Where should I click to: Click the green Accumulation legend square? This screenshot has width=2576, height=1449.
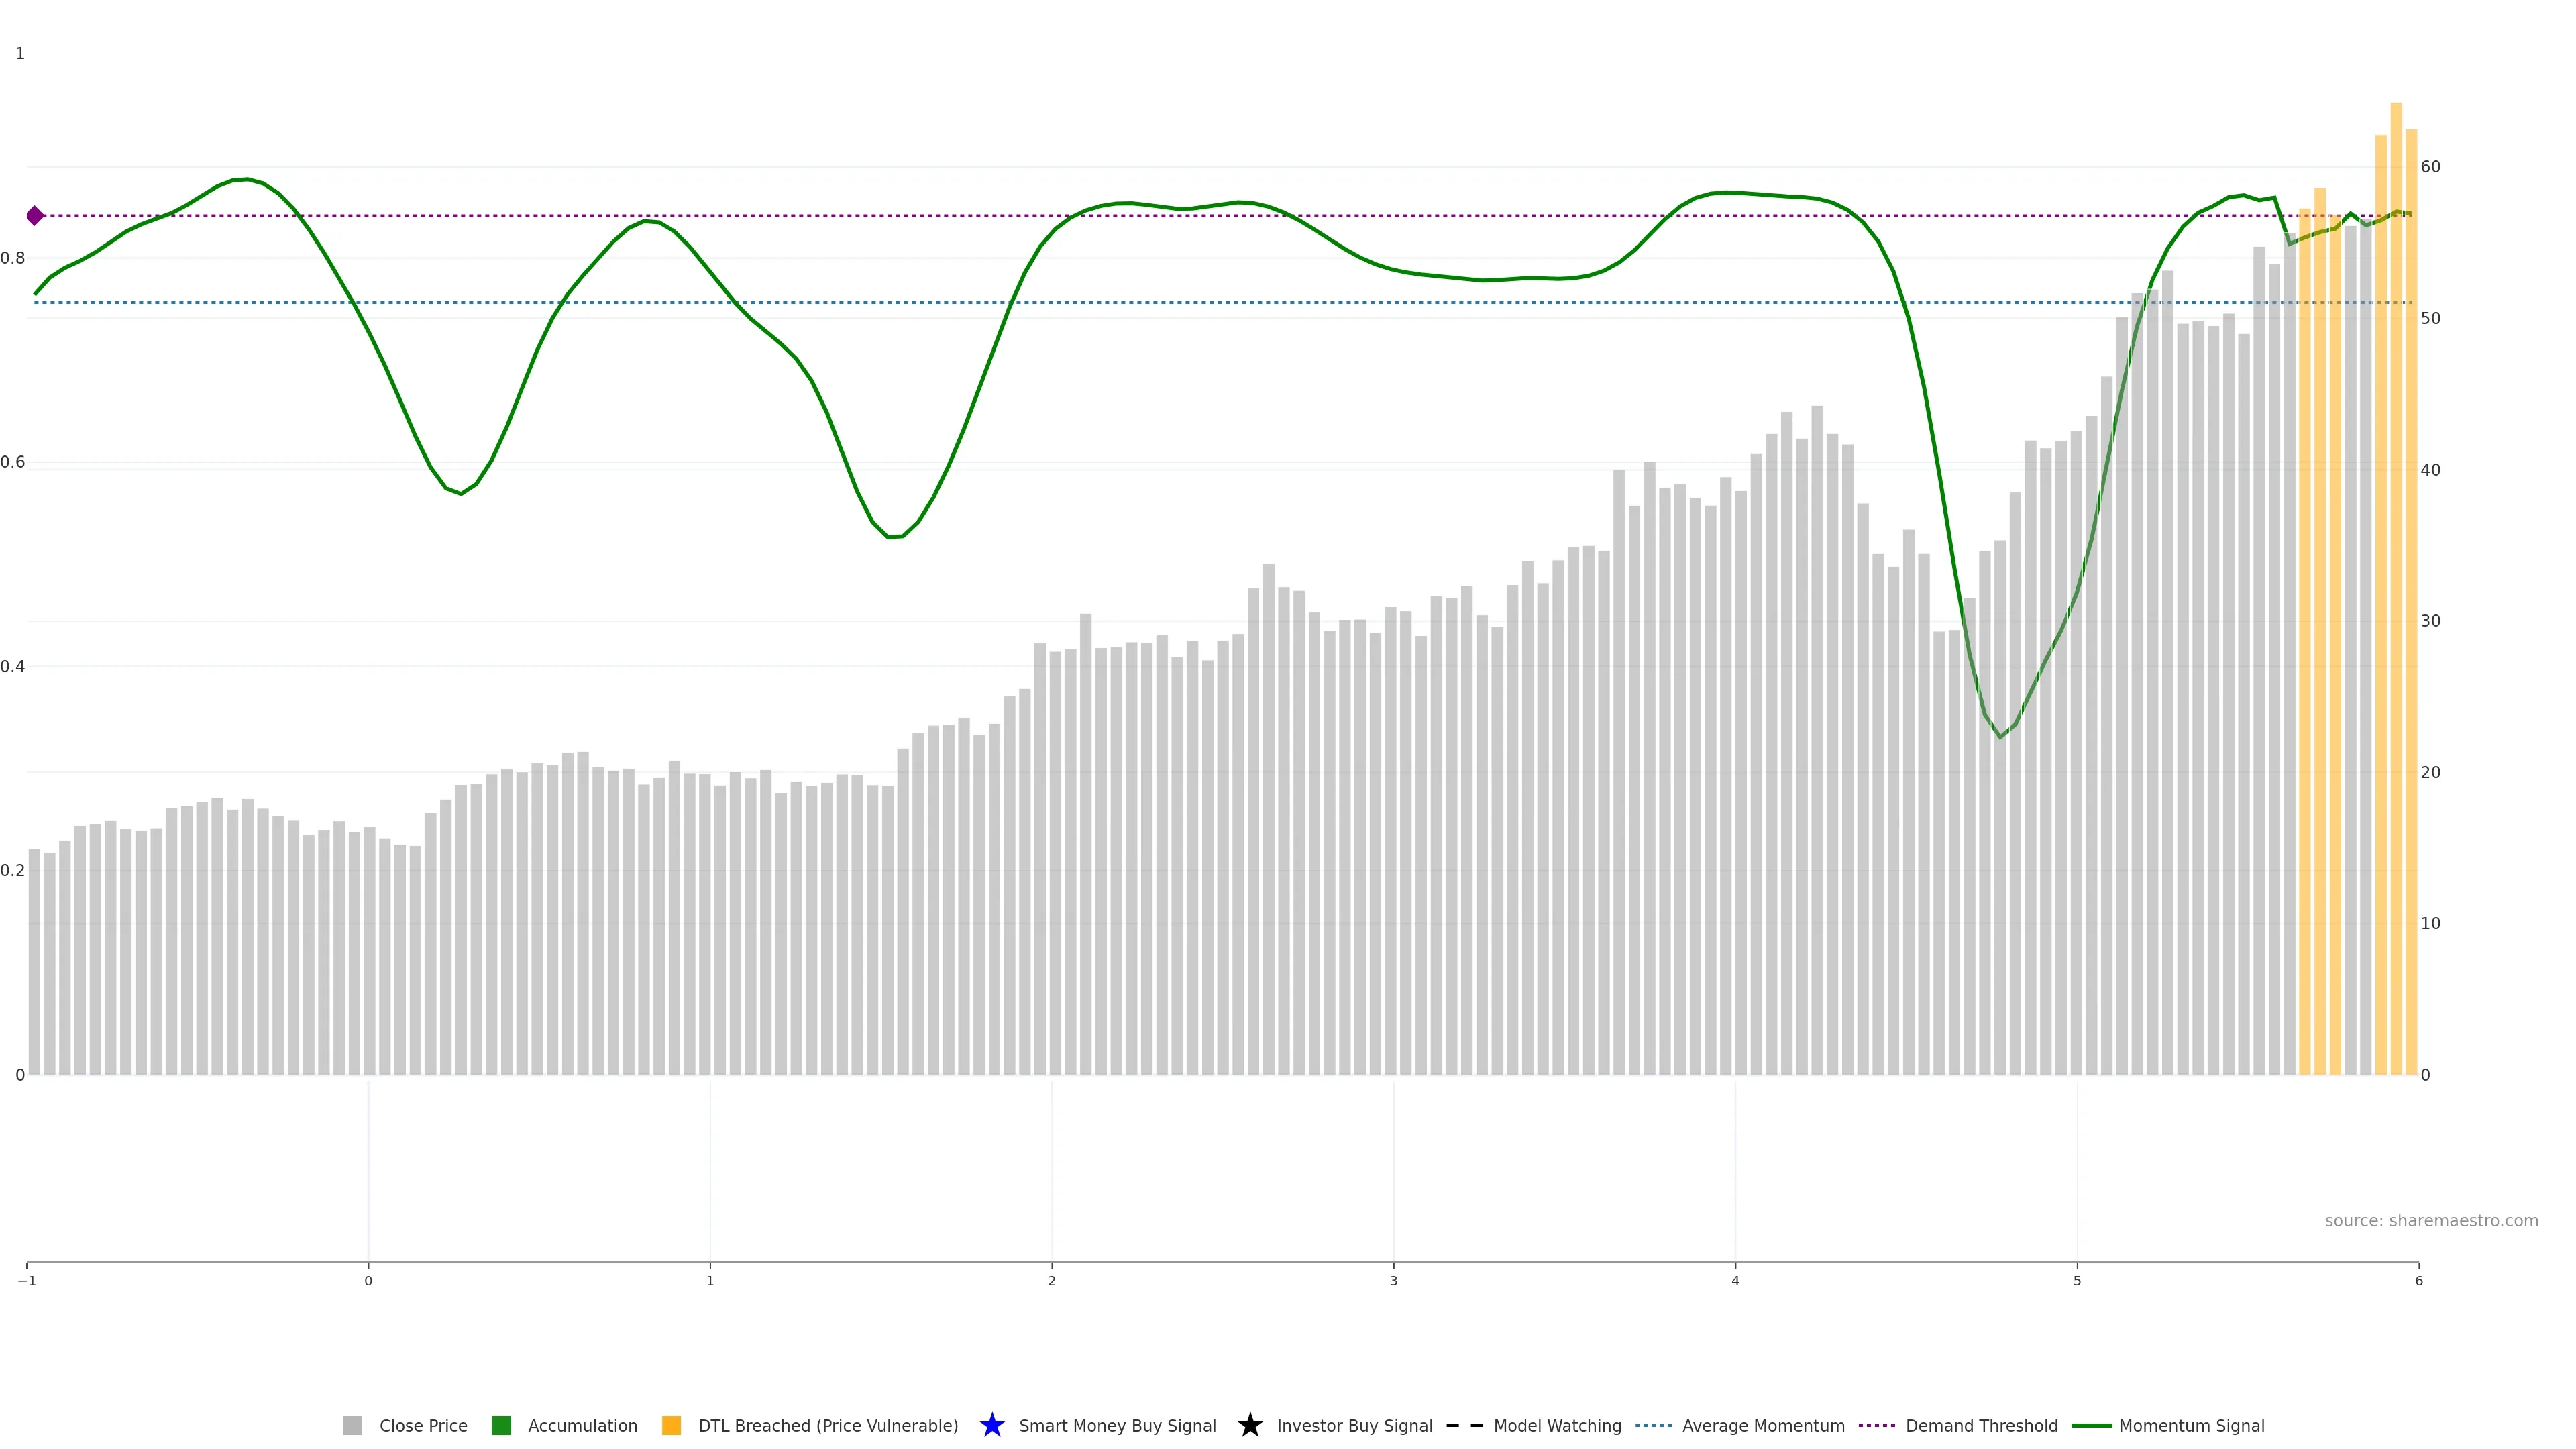click(501, 1425)
